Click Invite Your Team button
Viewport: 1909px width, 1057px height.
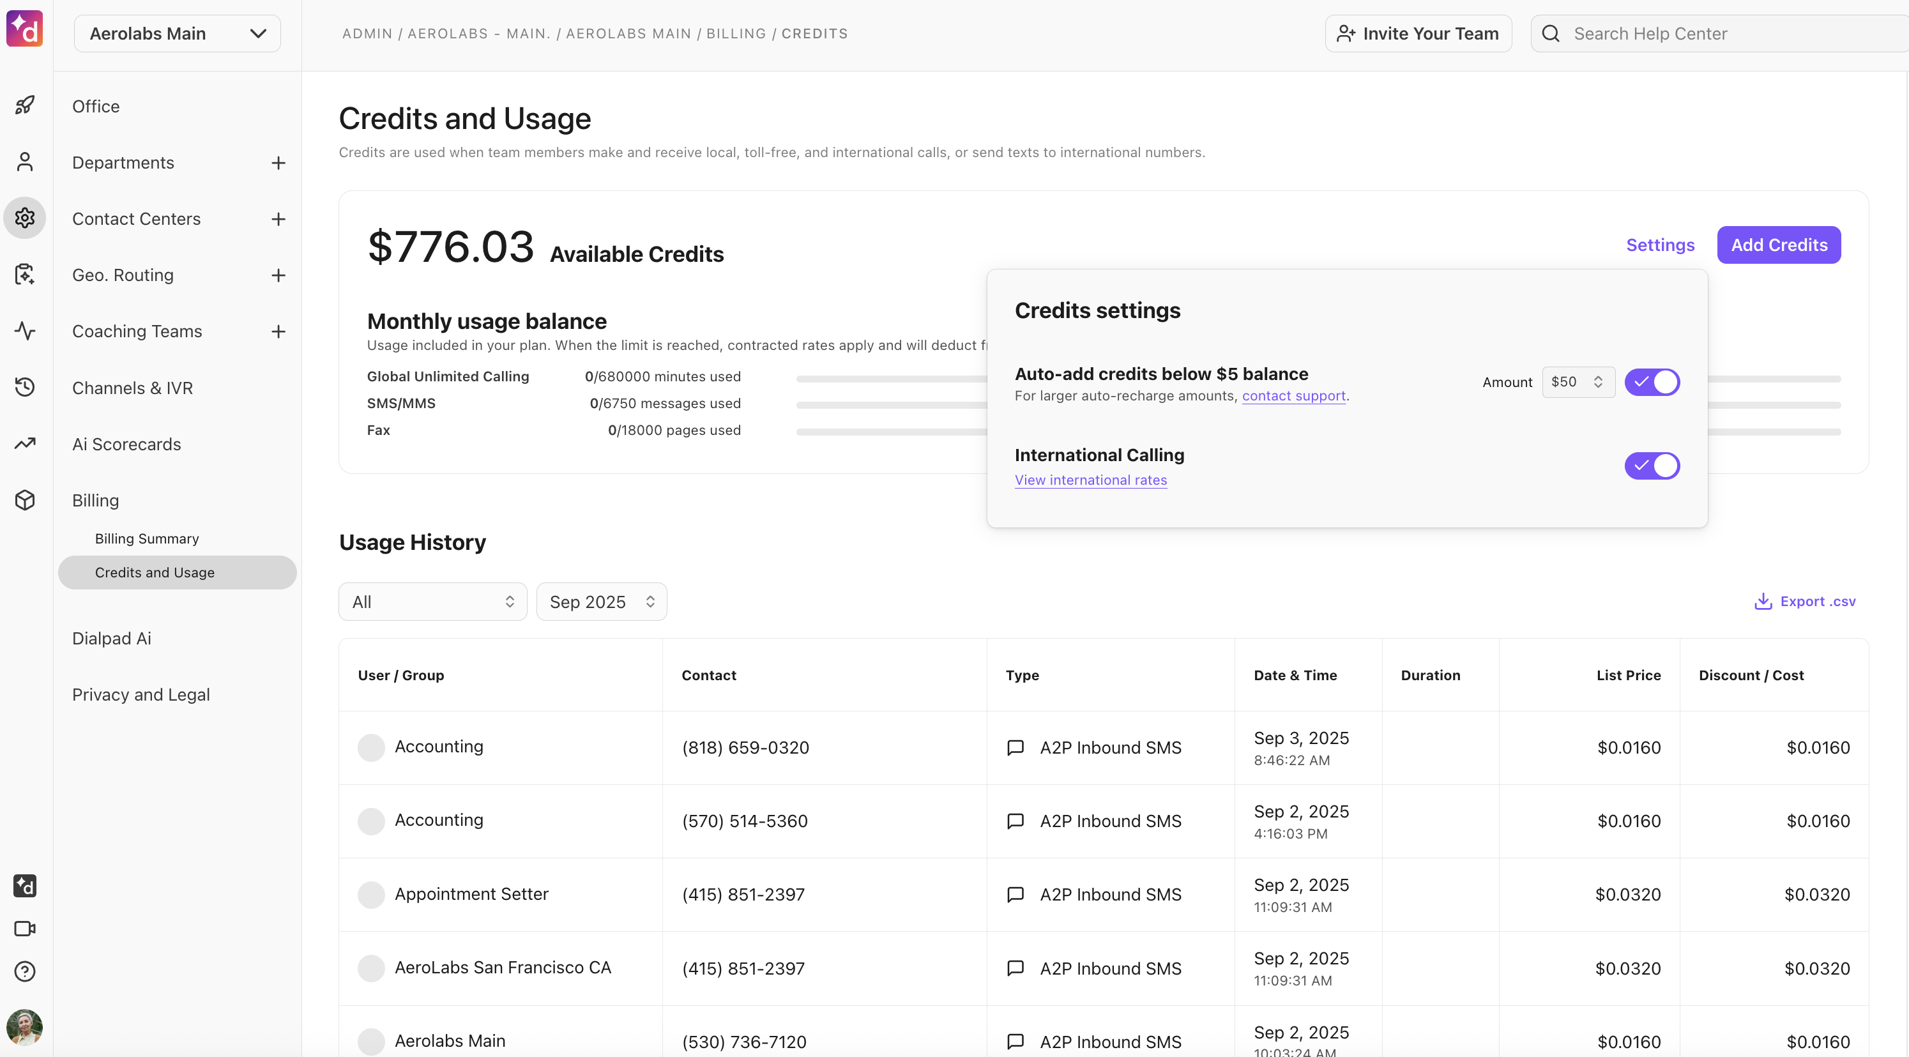pyautogui.click(x=1418, y=33)
